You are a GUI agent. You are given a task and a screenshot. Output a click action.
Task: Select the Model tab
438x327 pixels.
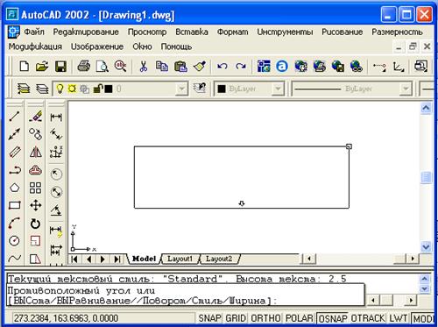[144, 259]
